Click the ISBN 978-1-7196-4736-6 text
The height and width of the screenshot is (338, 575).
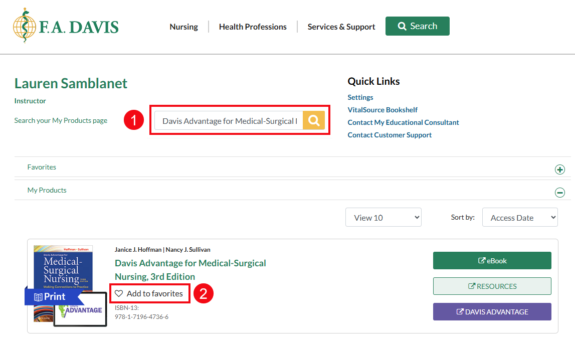[x=141, y=317]
